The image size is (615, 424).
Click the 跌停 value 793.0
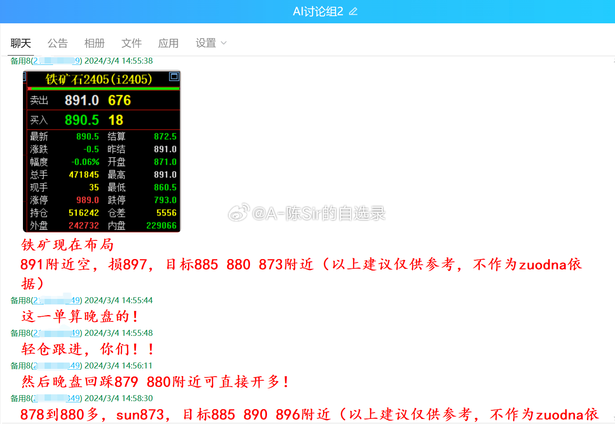(165, 200)
